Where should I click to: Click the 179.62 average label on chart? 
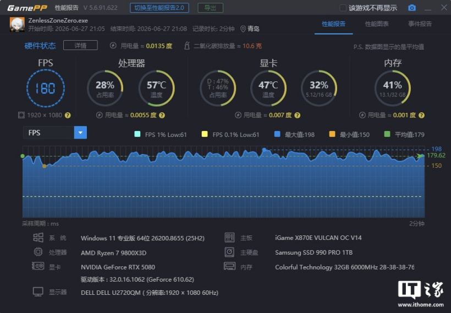(436, 155)
